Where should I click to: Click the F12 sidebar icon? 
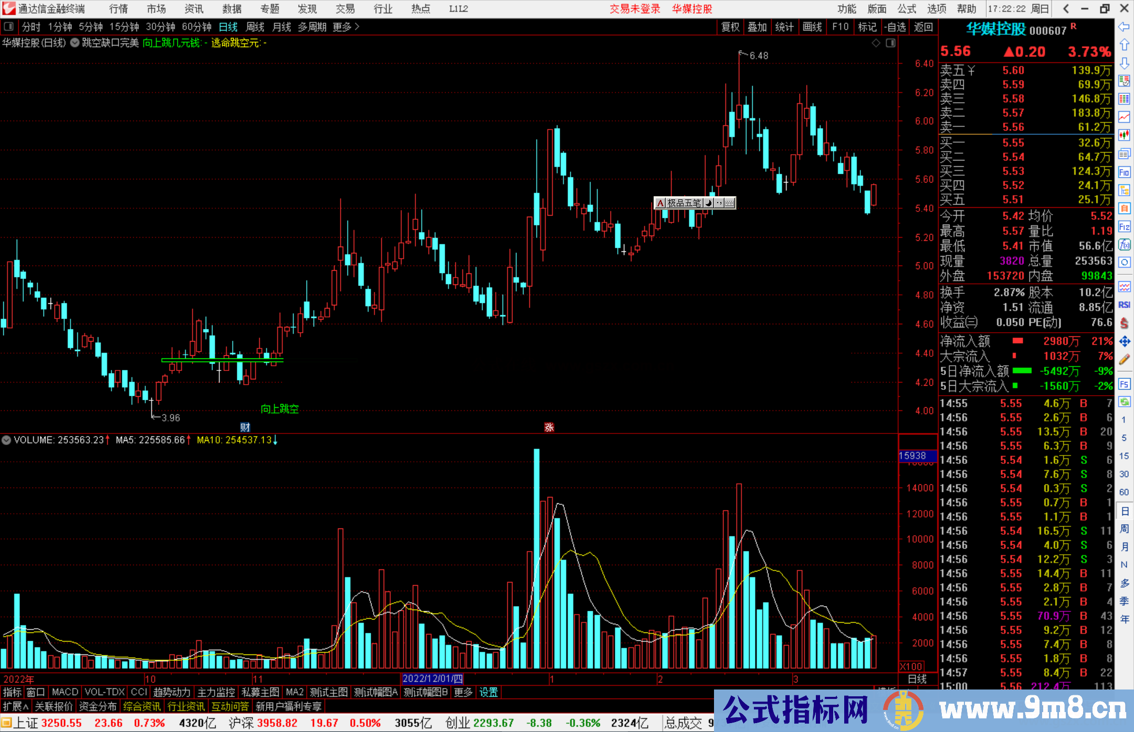tap(1124, 227)
